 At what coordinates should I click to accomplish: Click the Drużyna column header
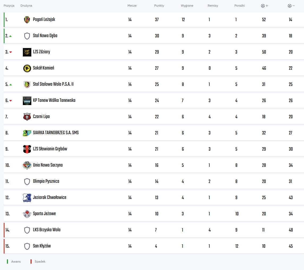tap(26, 6)
